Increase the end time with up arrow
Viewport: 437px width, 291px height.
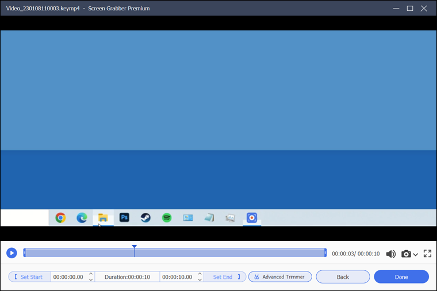(x=200, y=274)
